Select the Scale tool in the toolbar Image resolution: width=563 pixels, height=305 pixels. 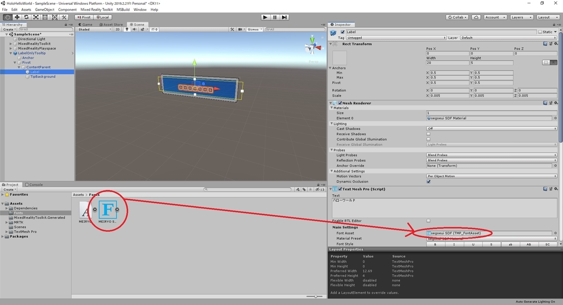pyautogui.click(x=36, y=17)
